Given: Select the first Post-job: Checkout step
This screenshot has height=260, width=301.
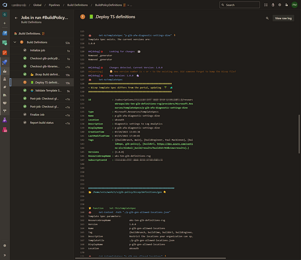Looking at the screenshot, I should click(x=42, y=99).
